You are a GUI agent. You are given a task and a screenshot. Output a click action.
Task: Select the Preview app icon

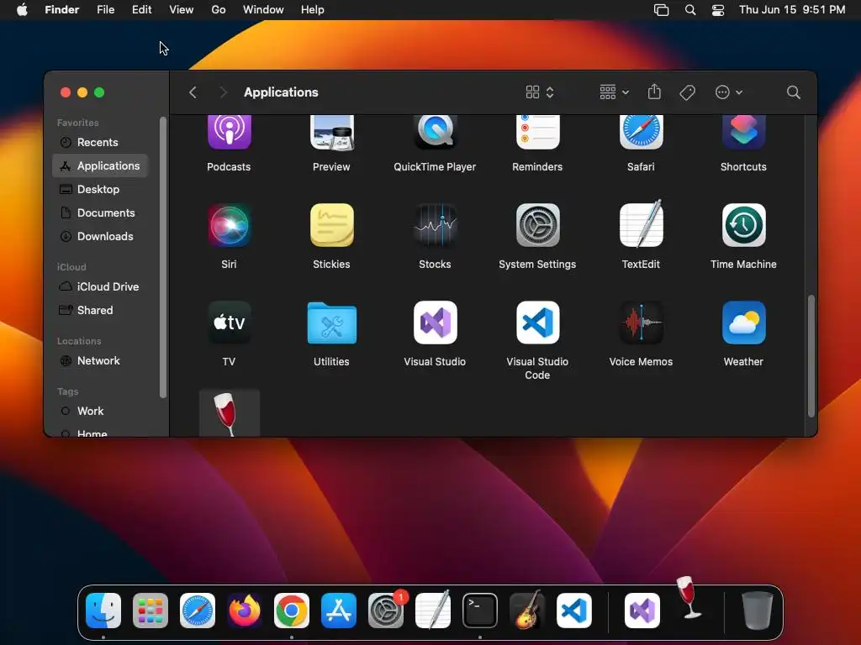click(331, 132)
